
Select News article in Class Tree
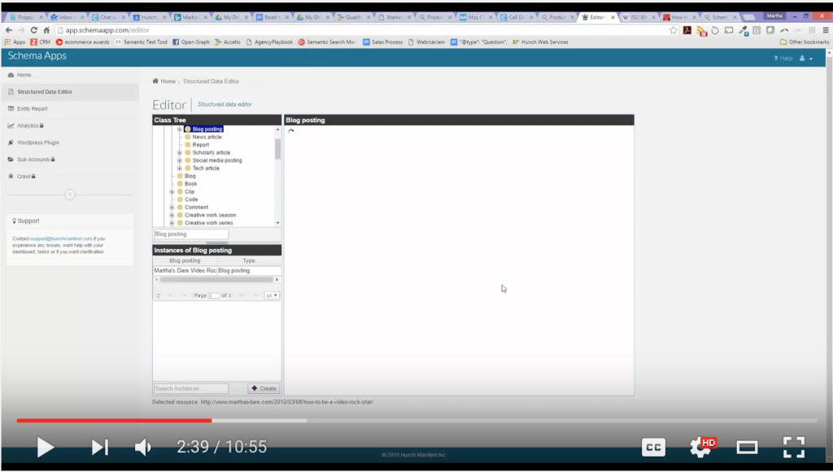(207, 138)
